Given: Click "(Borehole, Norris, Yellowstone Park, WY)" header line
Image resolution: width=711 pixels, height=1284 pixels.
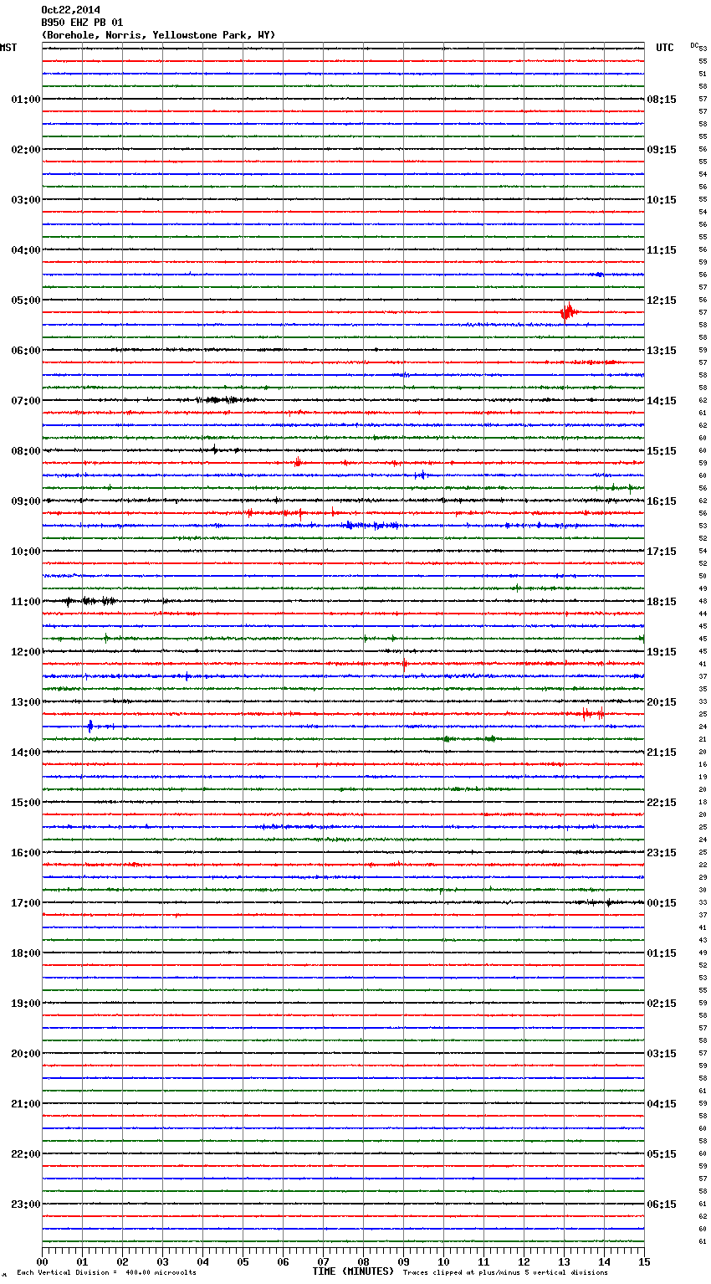Looking at the screenshot, I should tap(158, 35).
